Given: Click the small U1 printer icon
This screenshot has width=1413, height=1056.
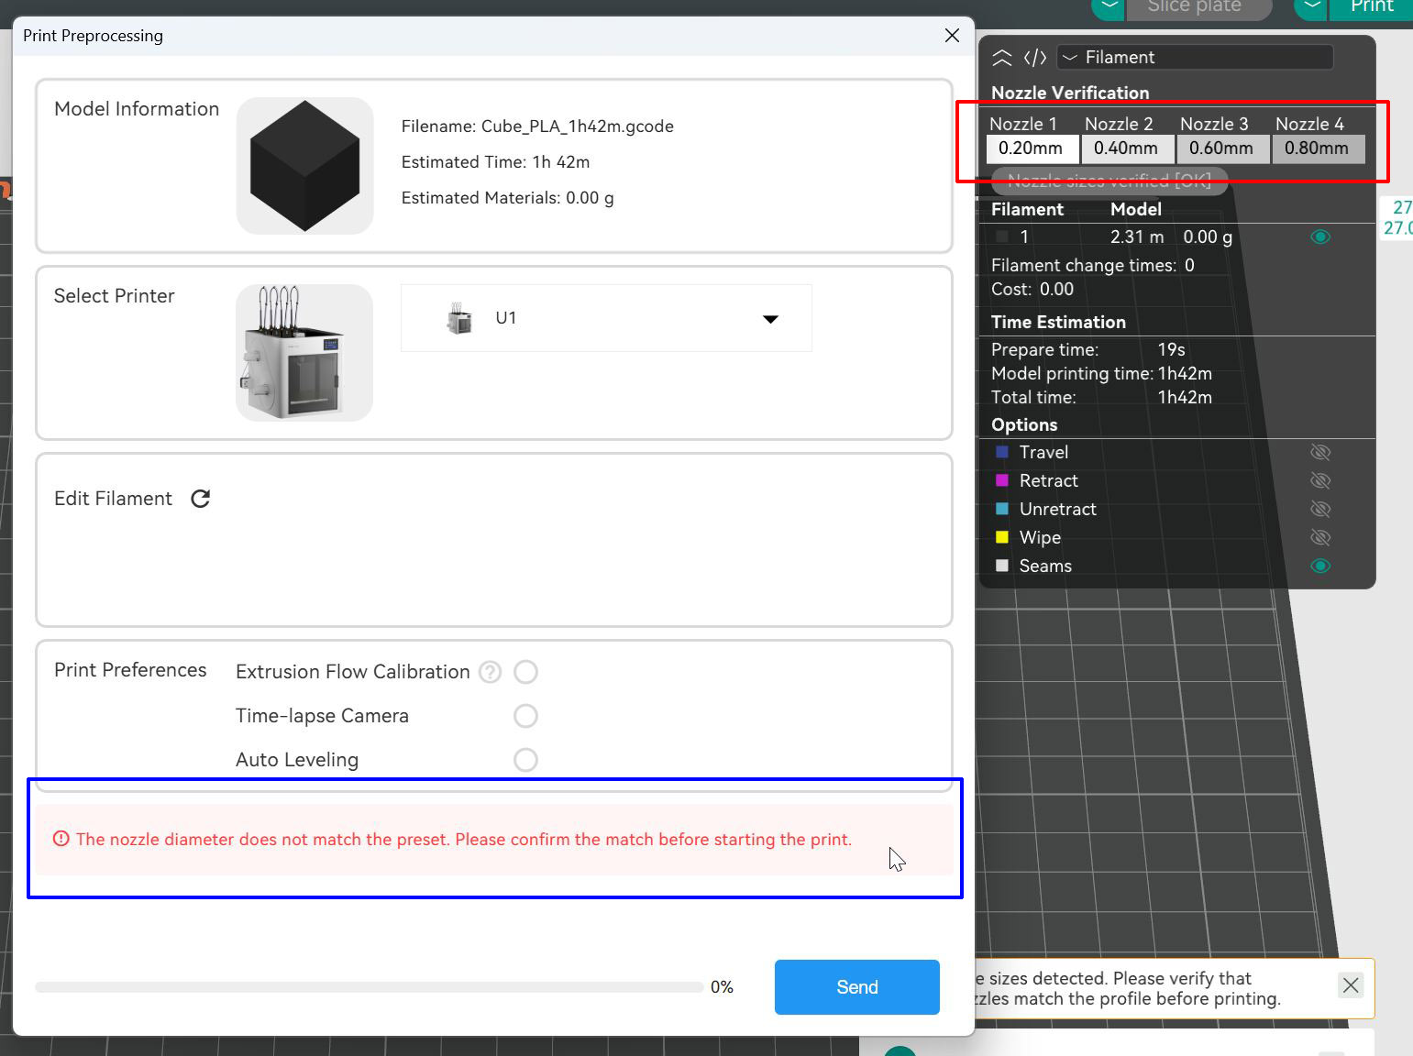Looking at the screenshot, I should (x=459, y=318).
